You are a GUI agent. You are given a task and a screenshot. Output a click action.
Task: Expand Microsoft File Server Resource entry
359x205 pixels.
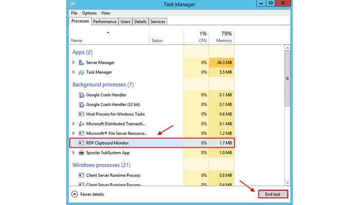(x=73, y=133)
